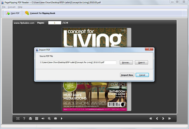Show page thumbnails grid icon

[37, 119]
